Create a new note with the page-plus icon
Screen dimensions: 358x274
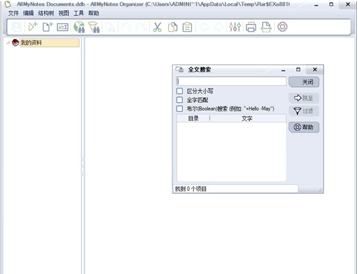[x=47, y=27]
